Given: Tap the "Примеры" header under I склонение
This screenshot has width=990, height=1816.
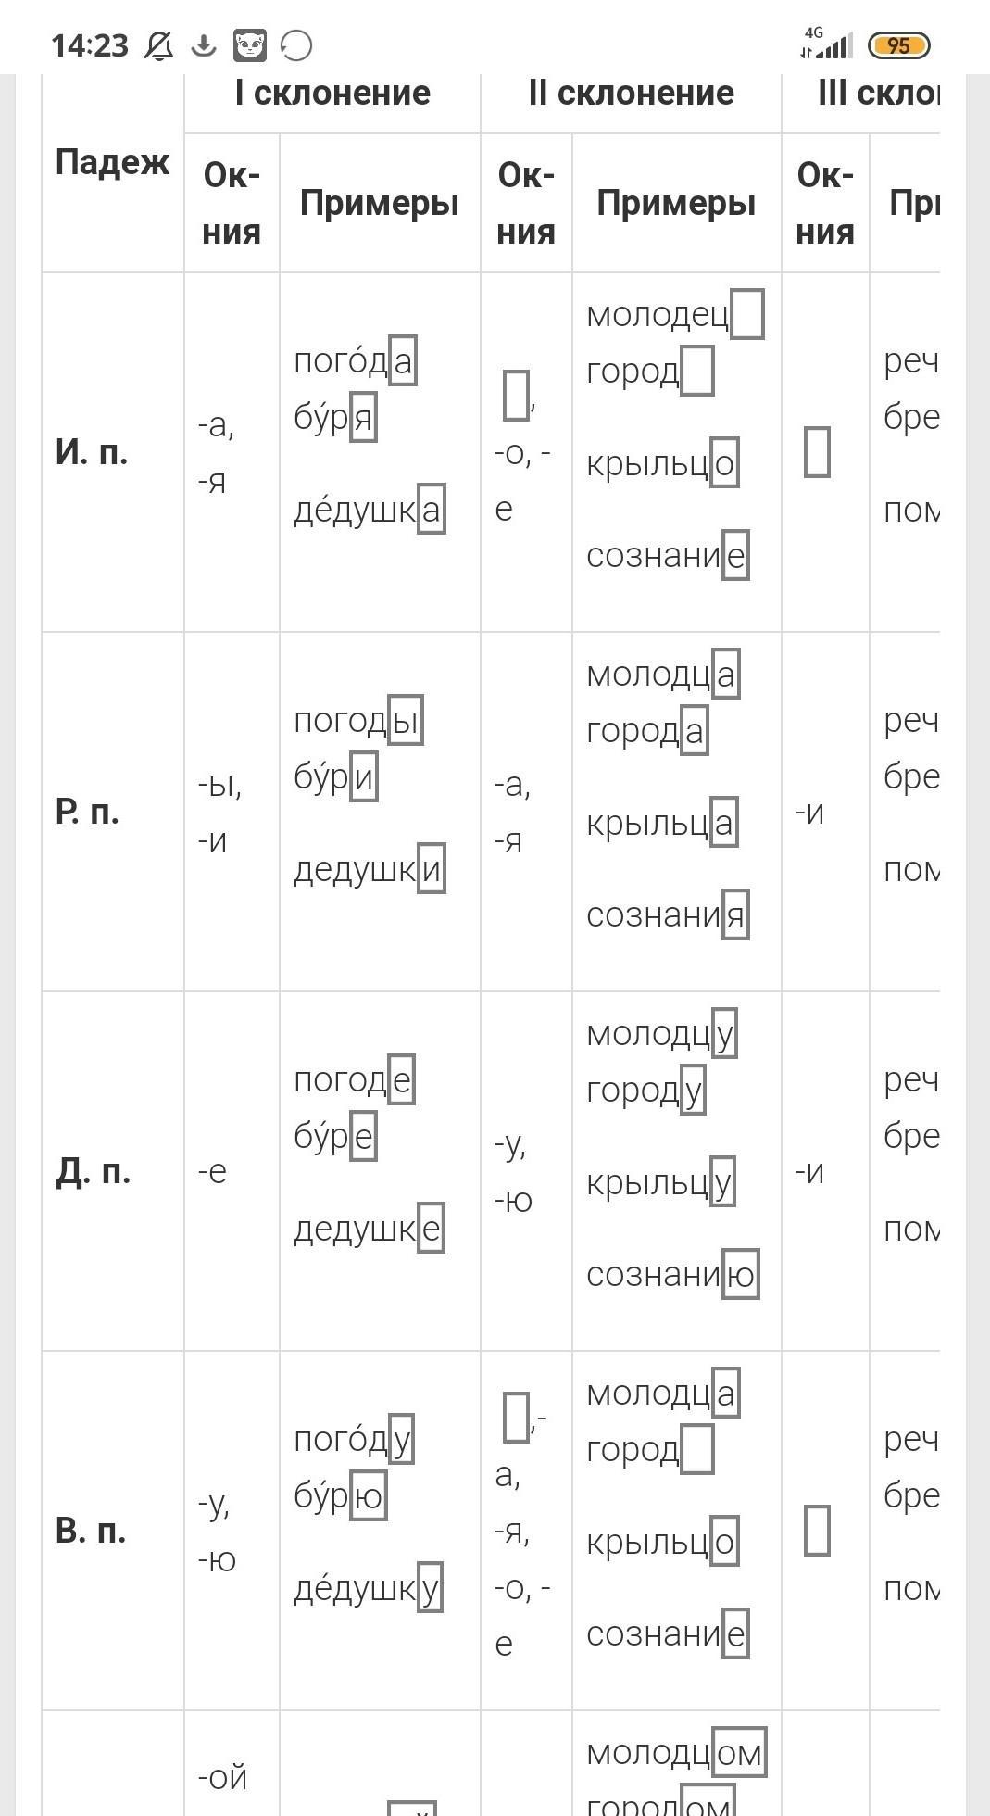Looking at the screenshot, I should pos(380,203).
